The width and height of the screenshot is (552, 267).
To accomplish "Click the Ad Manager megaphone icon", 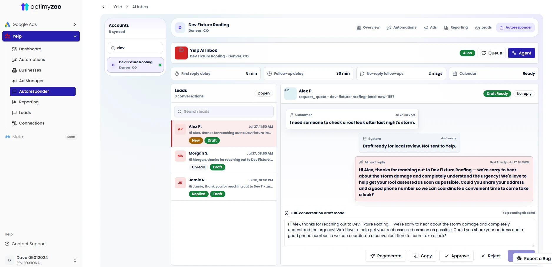I will tap(14, 81).
